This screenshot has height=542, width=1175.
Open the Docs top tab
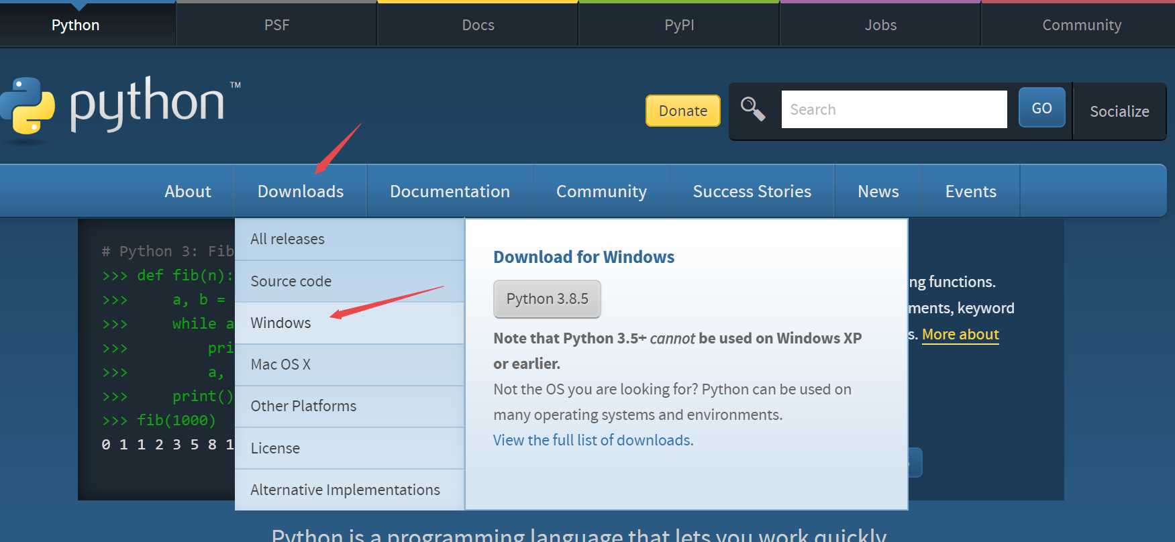click(x=478, y=25)
